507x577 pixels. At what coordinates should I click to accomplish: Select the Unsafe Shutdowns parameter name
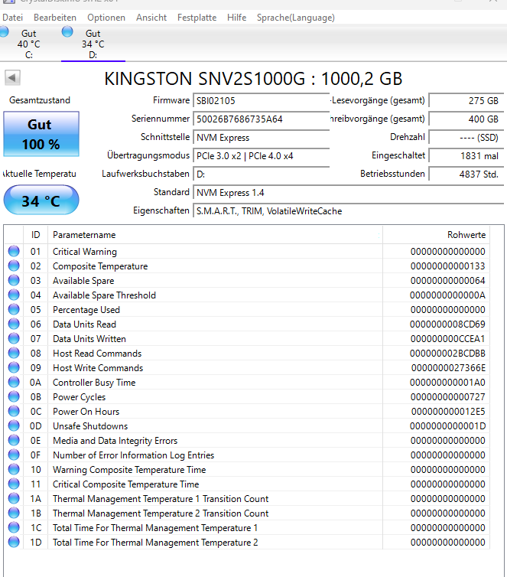click(x=90, y=426)
